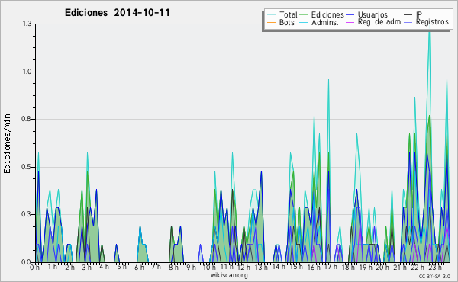Click the '0.5' y-axis value
The image size is (458, 282).
(x=27, y=167)
